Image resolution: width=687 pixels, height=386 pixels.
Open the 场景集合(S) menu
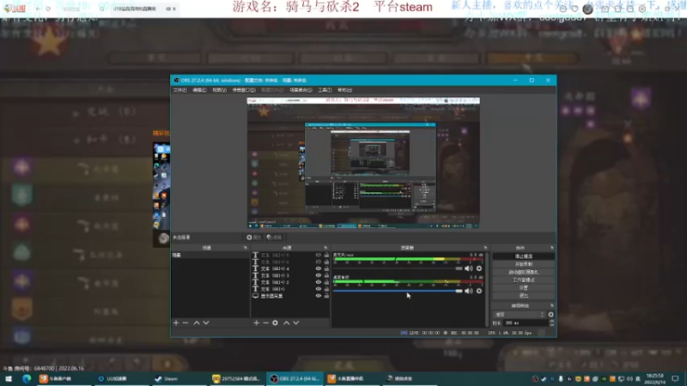pos(301,90)
